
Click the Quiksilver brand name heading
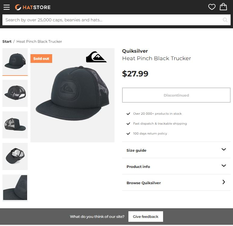135,51
